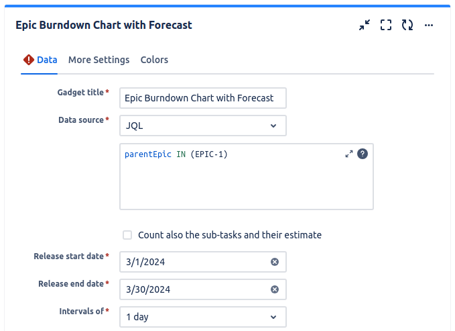Click the red error icon on Data tab

[x=29, y=60]
